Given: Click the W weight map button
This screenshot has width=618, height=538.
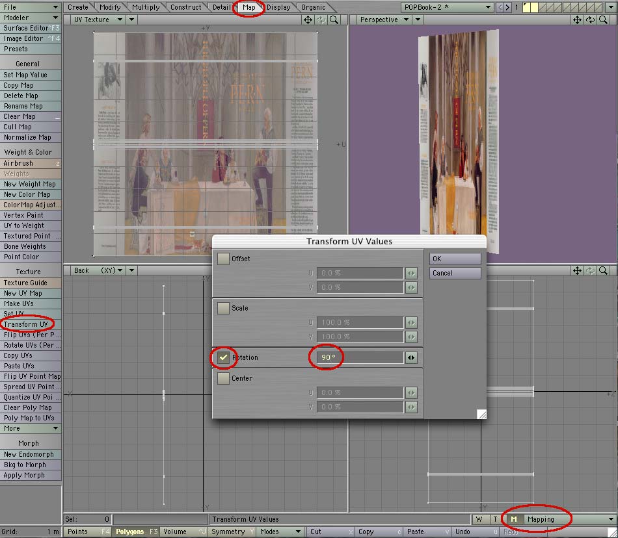Looking at the screenshot, I should 479,519.
